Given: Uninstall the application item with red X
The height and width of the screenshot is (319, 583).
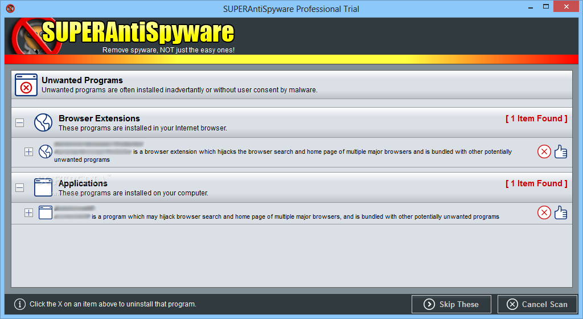Looking at the screenshot, I should 544,212.
